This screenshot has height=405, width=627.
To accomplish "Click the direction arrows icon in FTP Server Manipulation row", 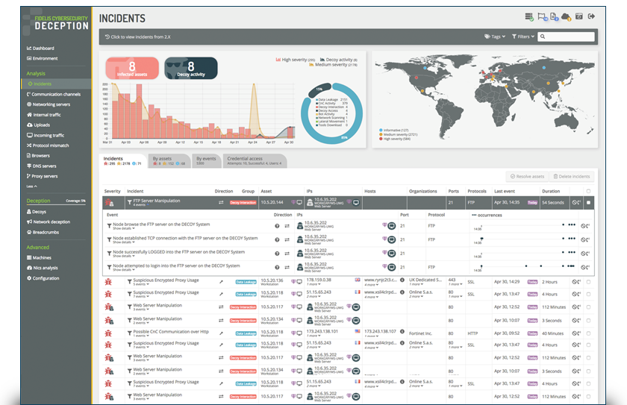I will (221, 203).
